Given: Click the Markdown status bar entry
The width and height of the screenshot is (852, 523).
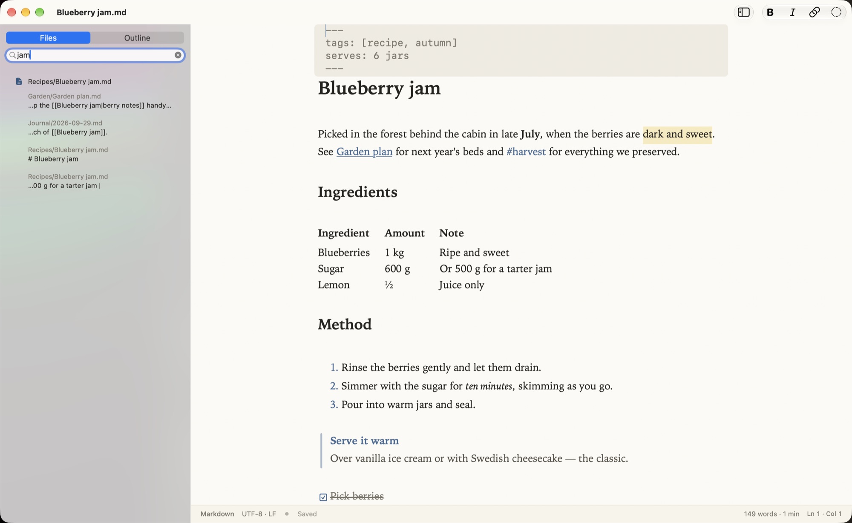Looking at the screenshot, I should [217, 514].
